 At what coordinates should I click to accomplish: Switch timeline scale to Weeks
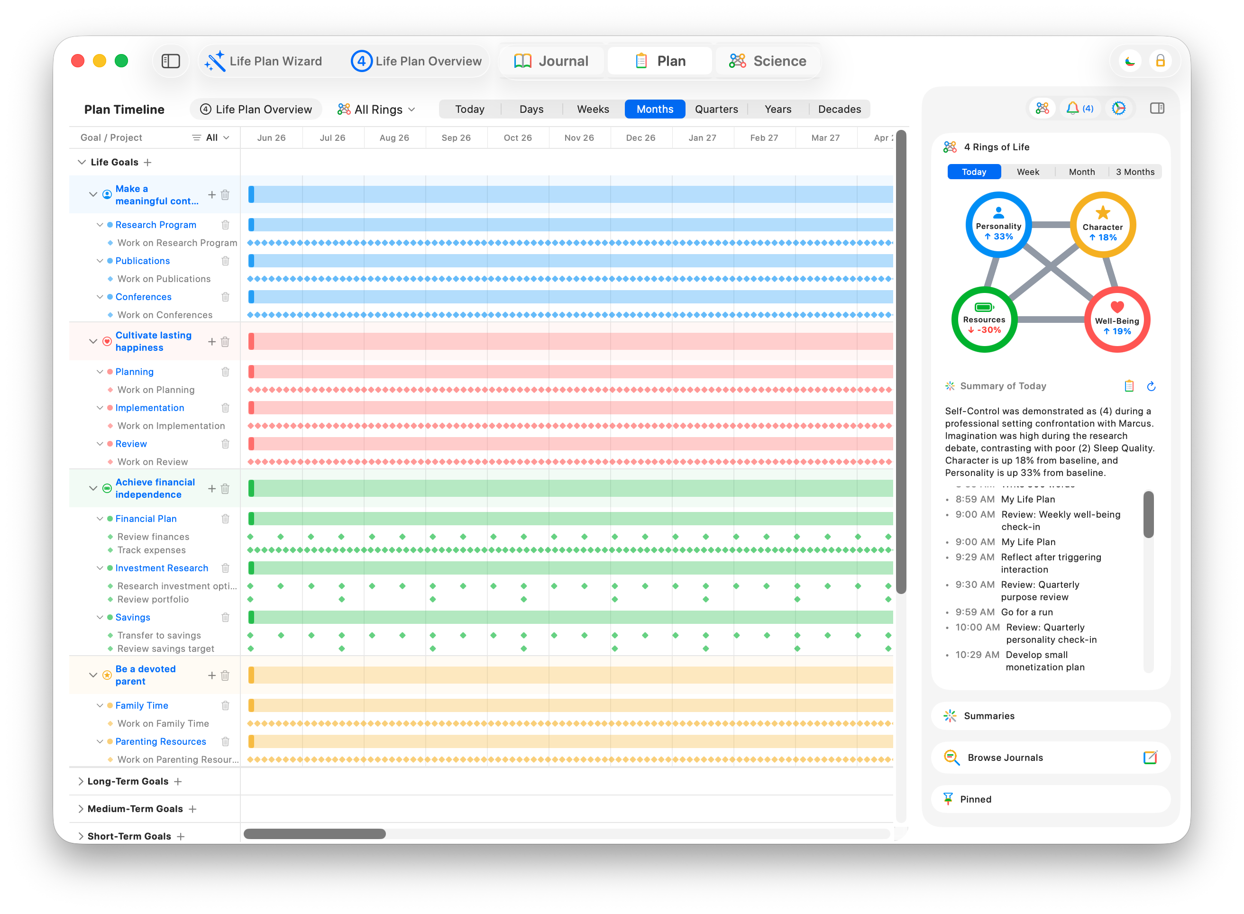pyautogui.click(x=593, y=109)
